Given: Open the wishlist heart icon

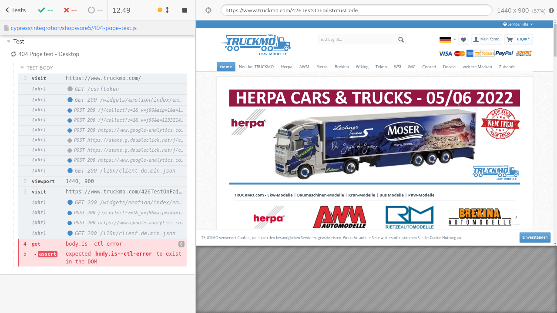Looking at the screenshot, I should tap(463, 40).
